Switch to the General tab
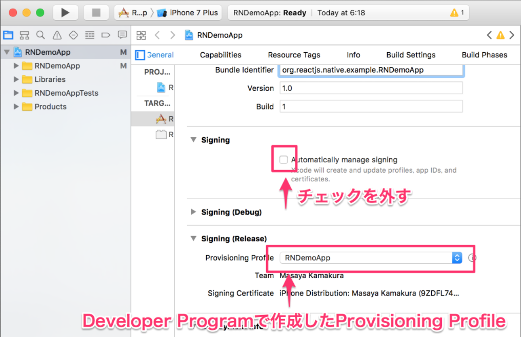The width and height of the screenshot is (522, 337). point(160,55)
